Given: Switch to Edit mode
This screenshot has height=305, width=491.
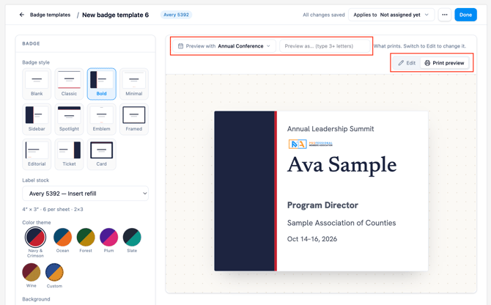Looking at the screenshot, I should point(407,63).
